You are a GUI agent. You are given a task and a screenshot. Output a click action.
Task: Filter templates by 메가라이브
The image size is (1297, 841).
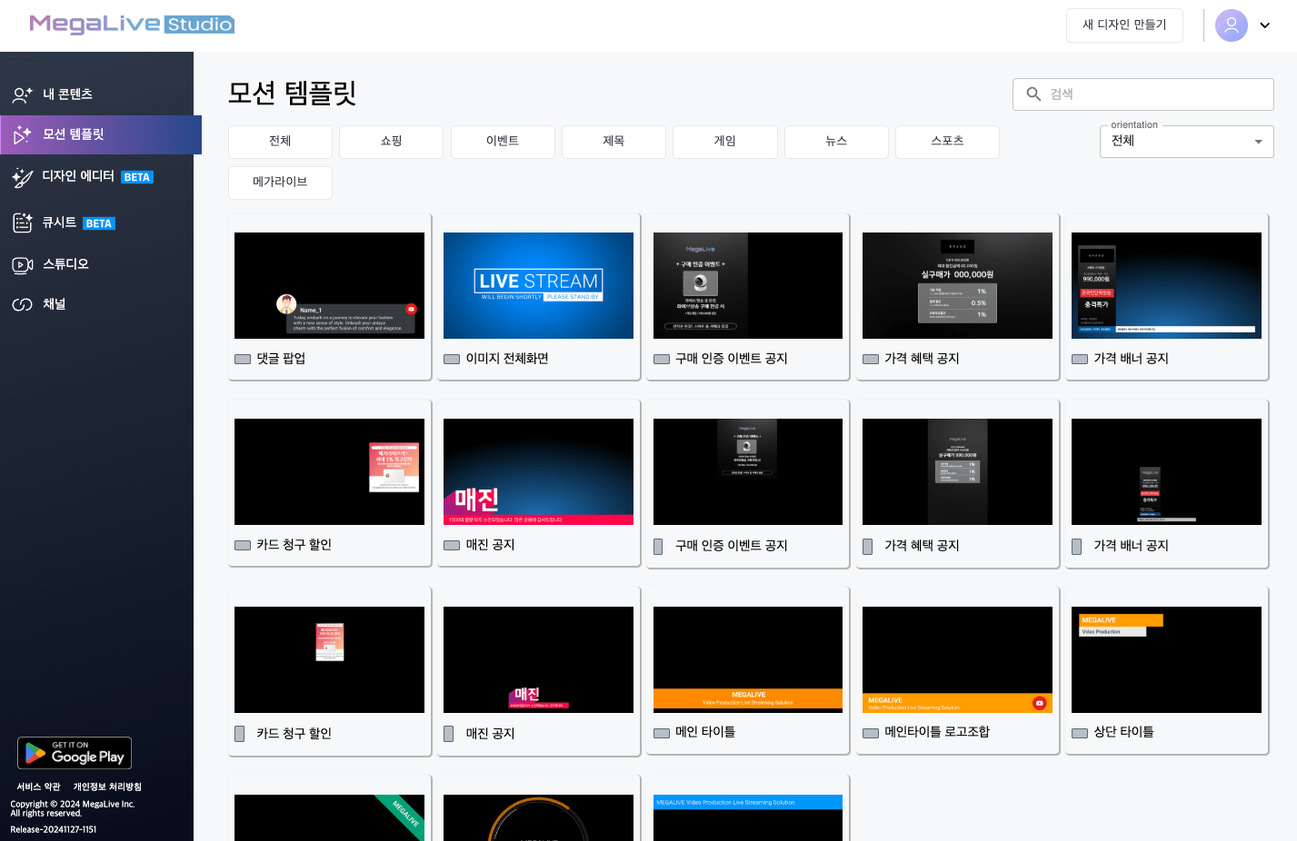[280, 183]
